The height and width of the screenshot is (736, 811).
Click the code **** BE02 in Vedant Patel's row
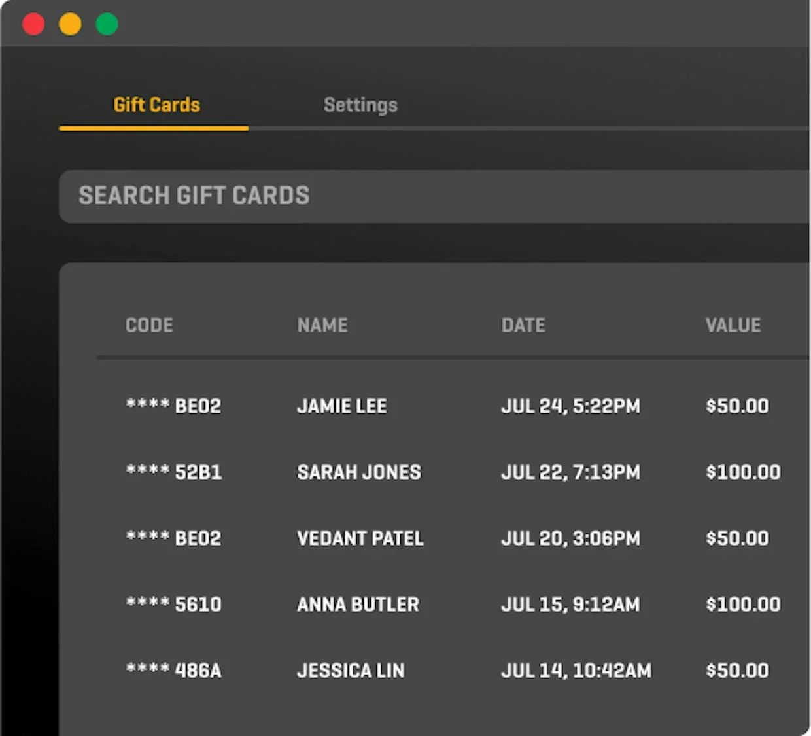173,538
